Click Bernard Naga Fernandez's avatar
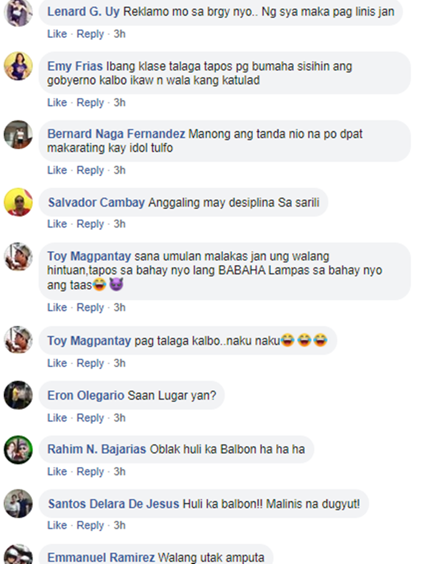Viewport: 438px width, 564px height. point(18,134)
